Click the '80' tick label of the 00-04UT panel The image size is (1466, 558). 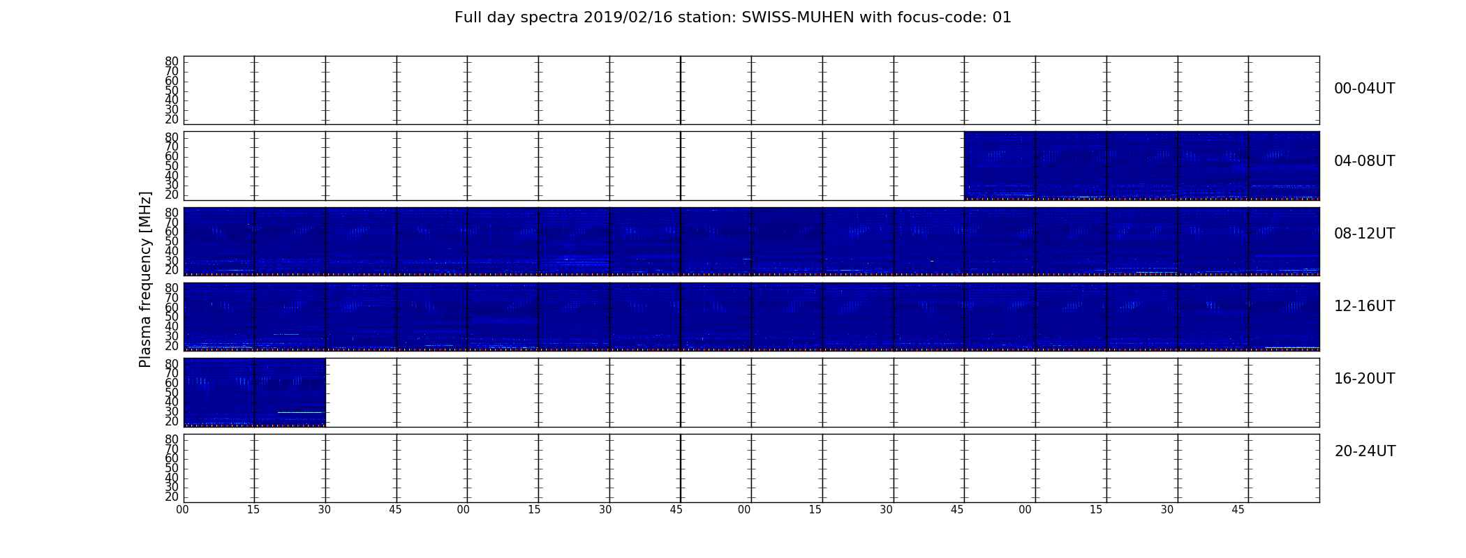tap(172, 61)
